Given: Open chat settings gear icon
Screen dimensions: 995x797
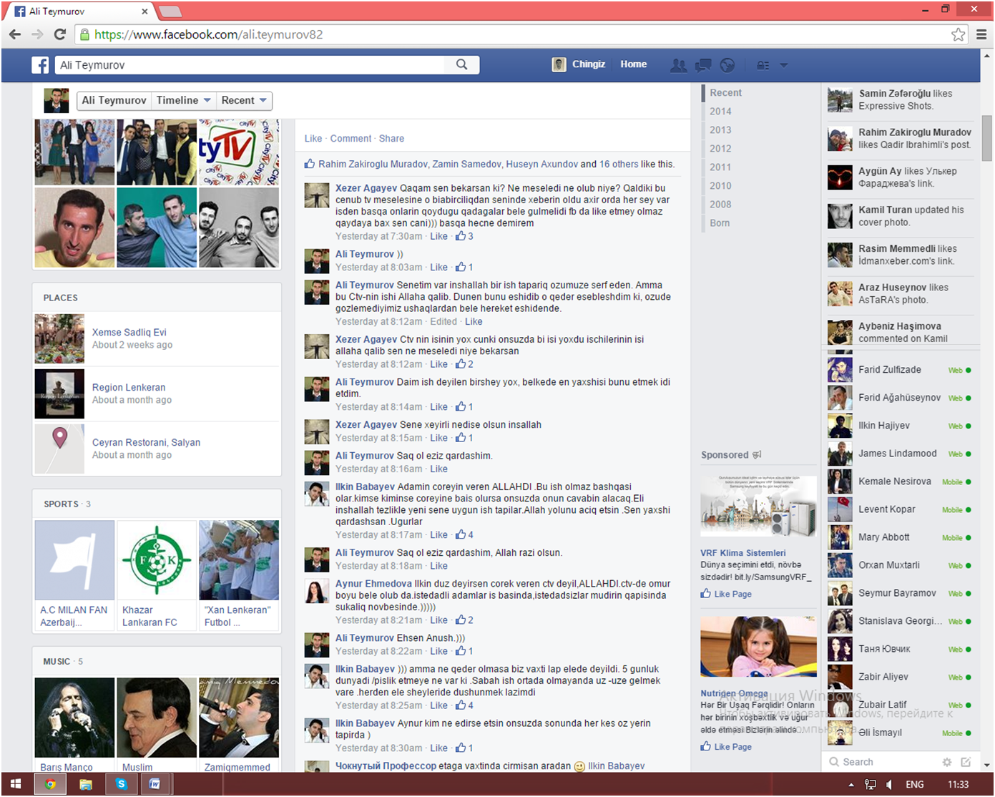Looking at the screenshot, I should (947, 762).
